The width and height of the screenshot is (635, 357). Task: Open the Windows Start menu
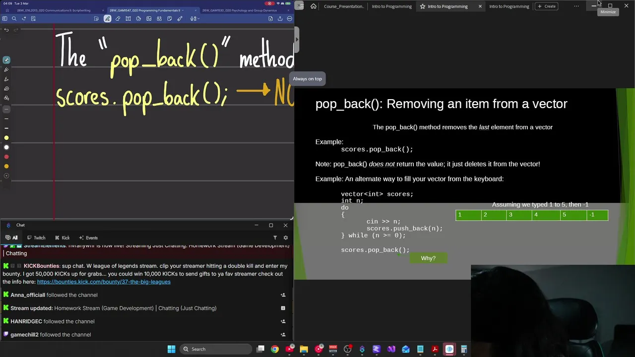click(171, 349)
